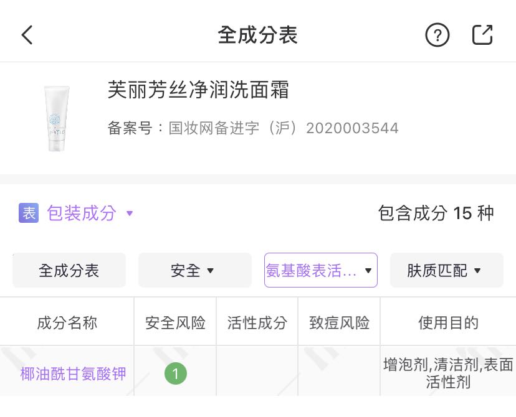516x417 pixels.
Task: Tap the 使用目的 column header
Action: pyautogui.click(x=448, y=322)
